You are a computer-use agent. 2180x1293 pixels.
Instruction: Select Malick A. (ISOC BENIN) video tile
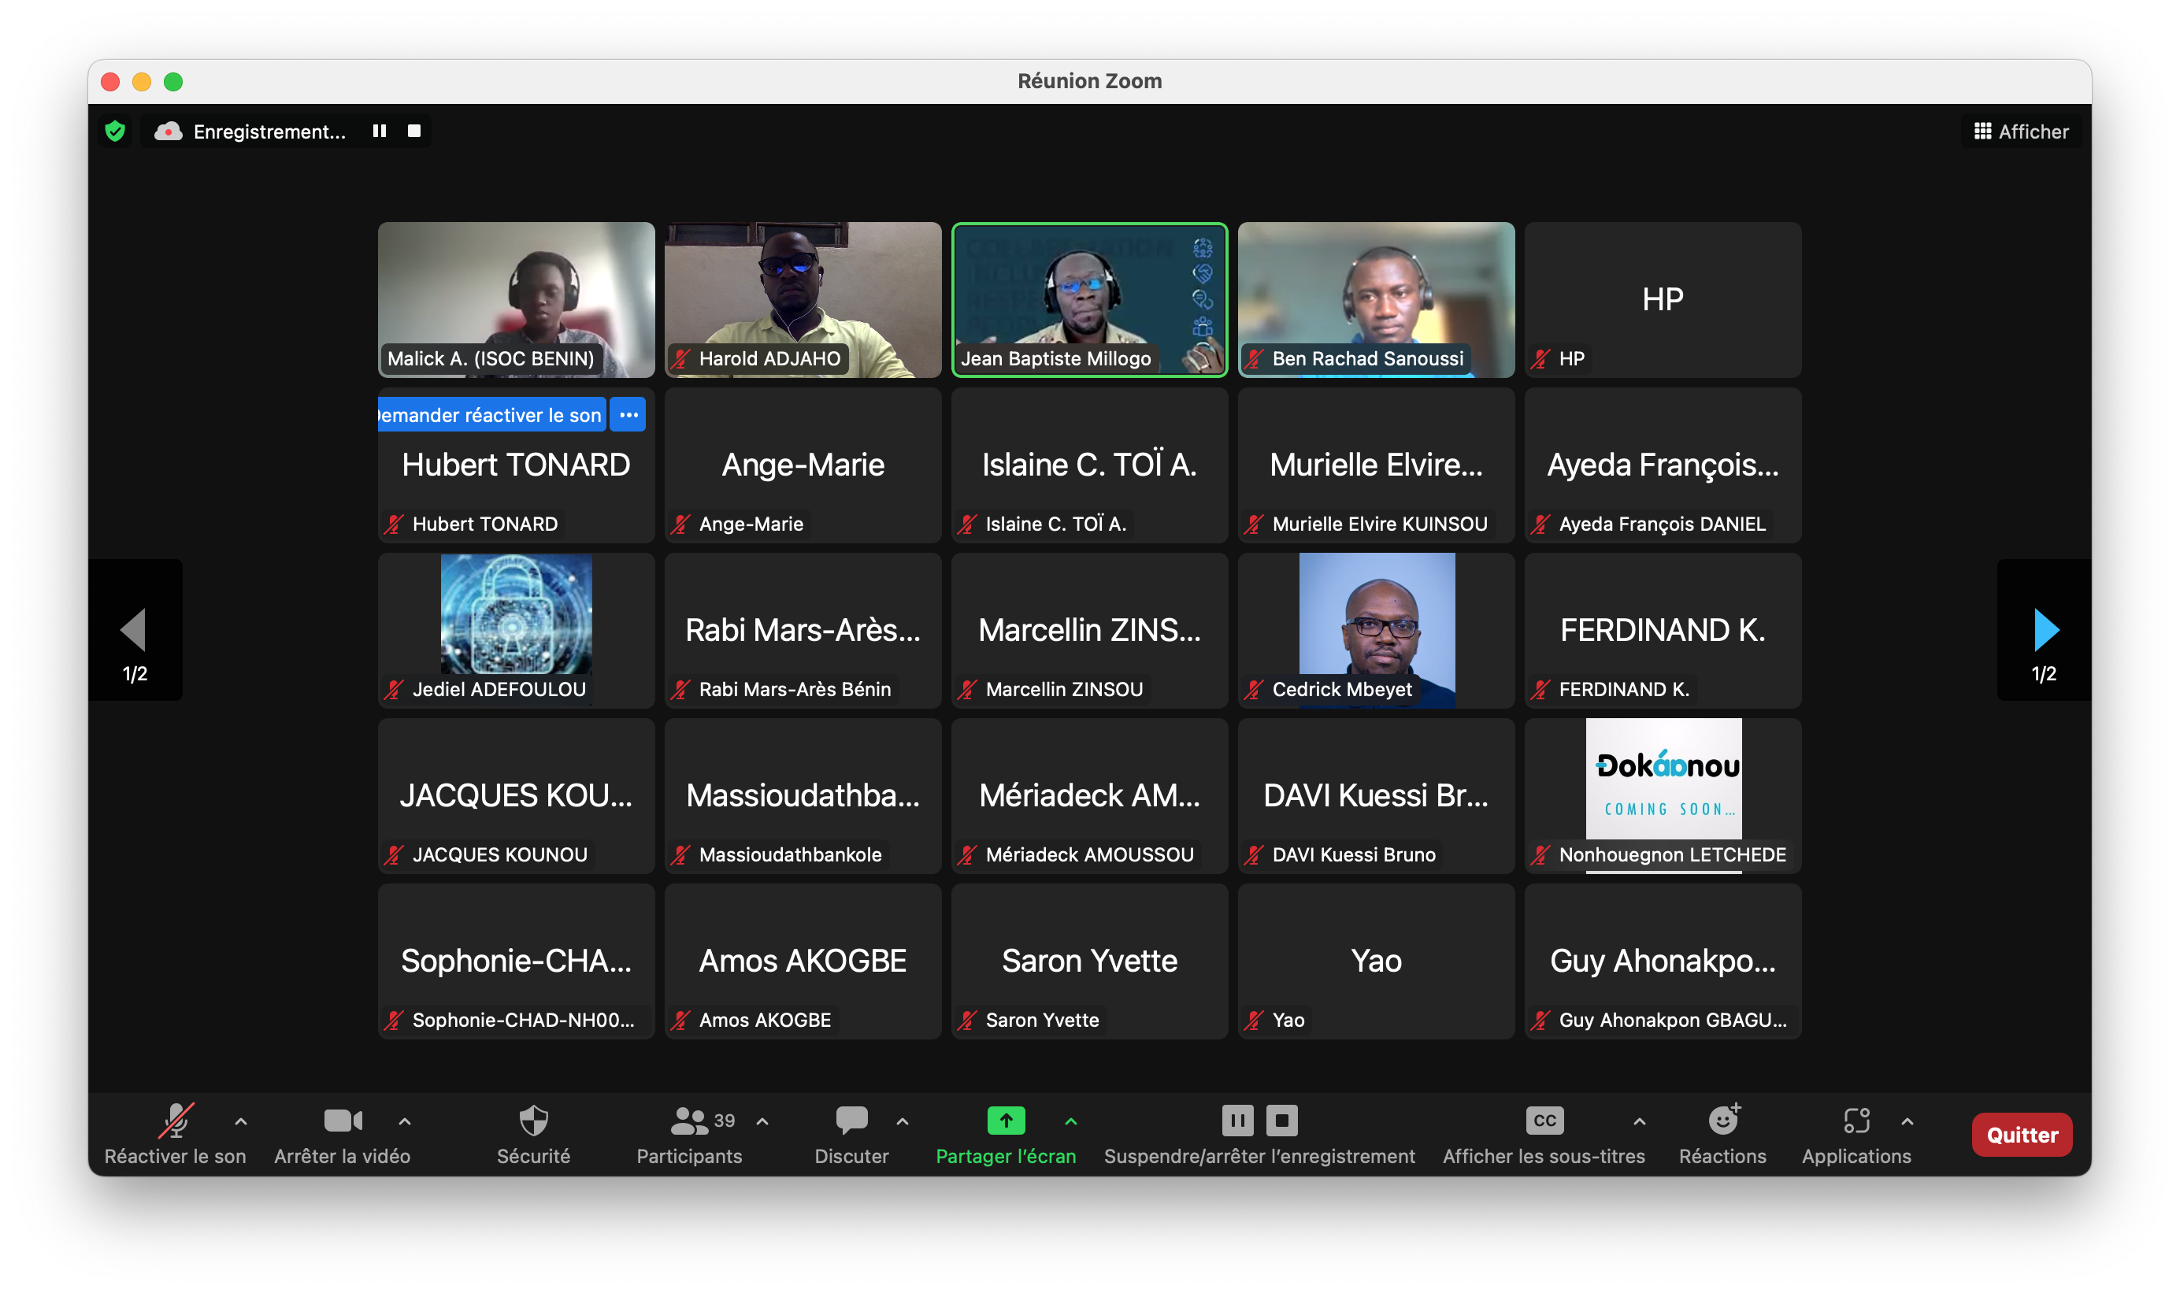tap(516, 299)
